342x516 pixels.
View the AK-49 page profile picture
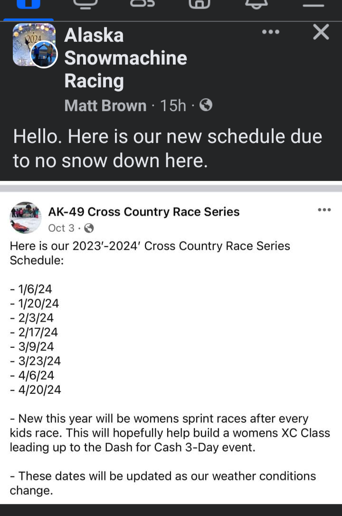26,218
